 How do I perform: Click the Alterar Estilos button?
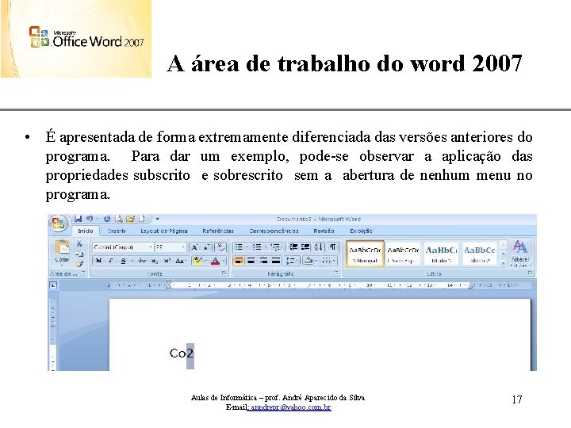coord(520,254)
